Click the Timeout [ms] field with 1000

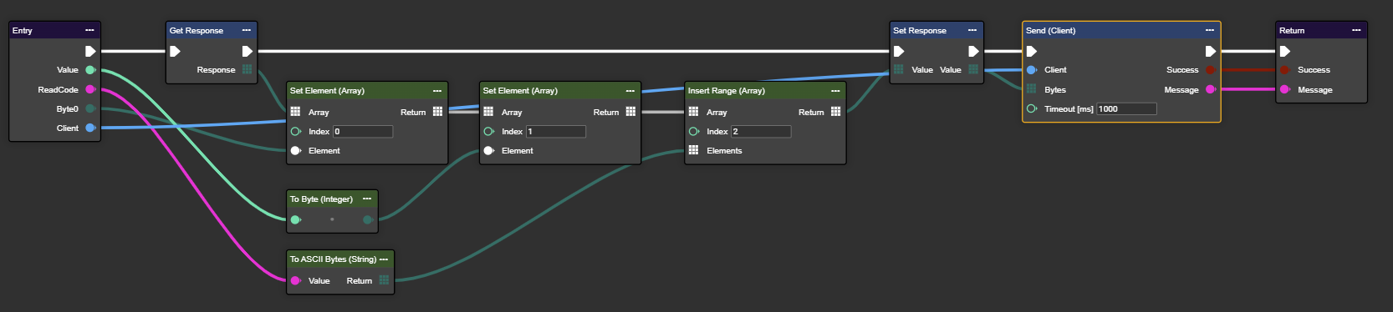tap(1126, 108)
